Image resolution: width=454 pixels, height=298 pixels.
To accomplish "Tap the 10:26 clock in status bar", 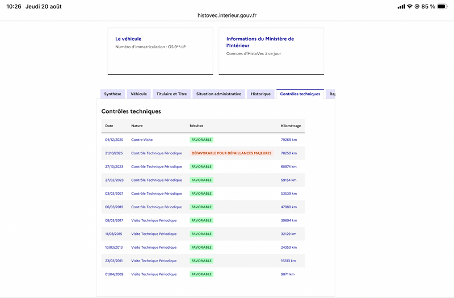I will tap(14, 6).
